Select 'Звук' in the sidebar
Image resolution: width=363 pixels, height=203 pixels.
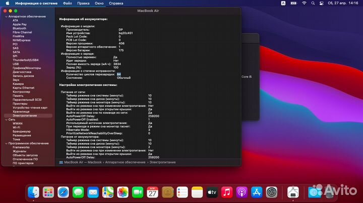point(16,80)
